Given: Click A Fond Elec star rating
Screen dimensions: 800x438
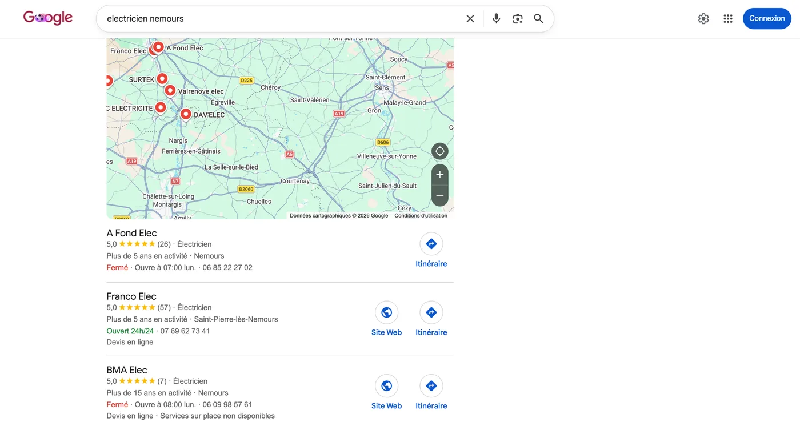Looking at the screenshot, I should pyautogui.click(x=137, y=244).
